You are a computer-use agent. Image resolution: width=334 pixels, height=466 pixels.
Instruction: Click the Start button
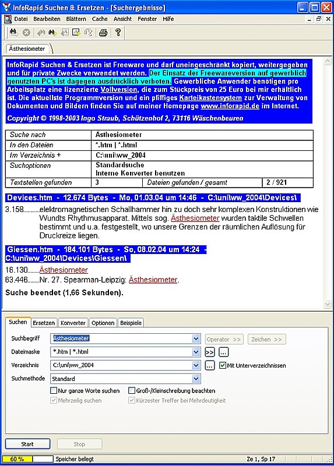coord(27,444)
